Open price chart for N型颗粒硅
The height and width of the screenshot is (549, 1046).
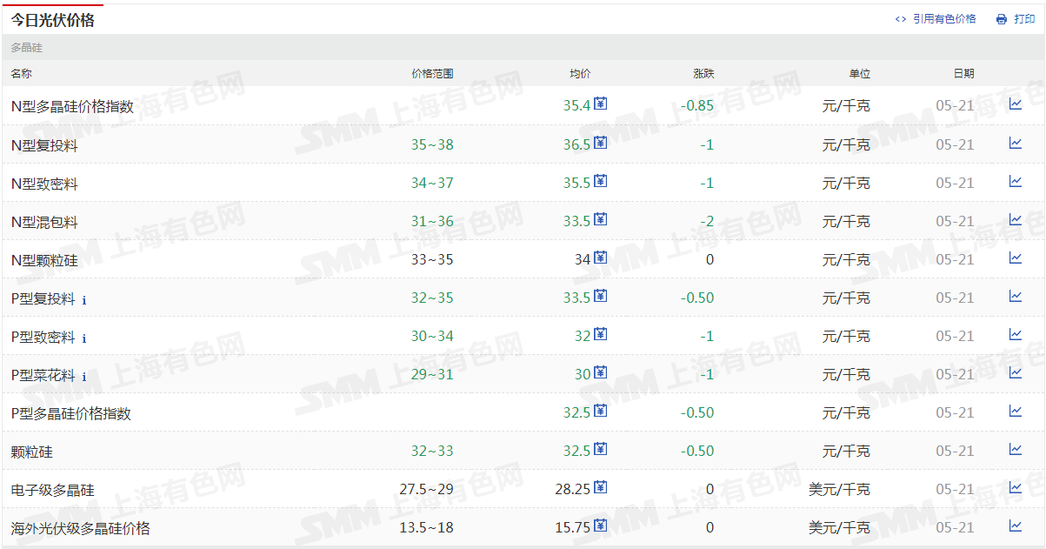click(x=1016, y=258)
